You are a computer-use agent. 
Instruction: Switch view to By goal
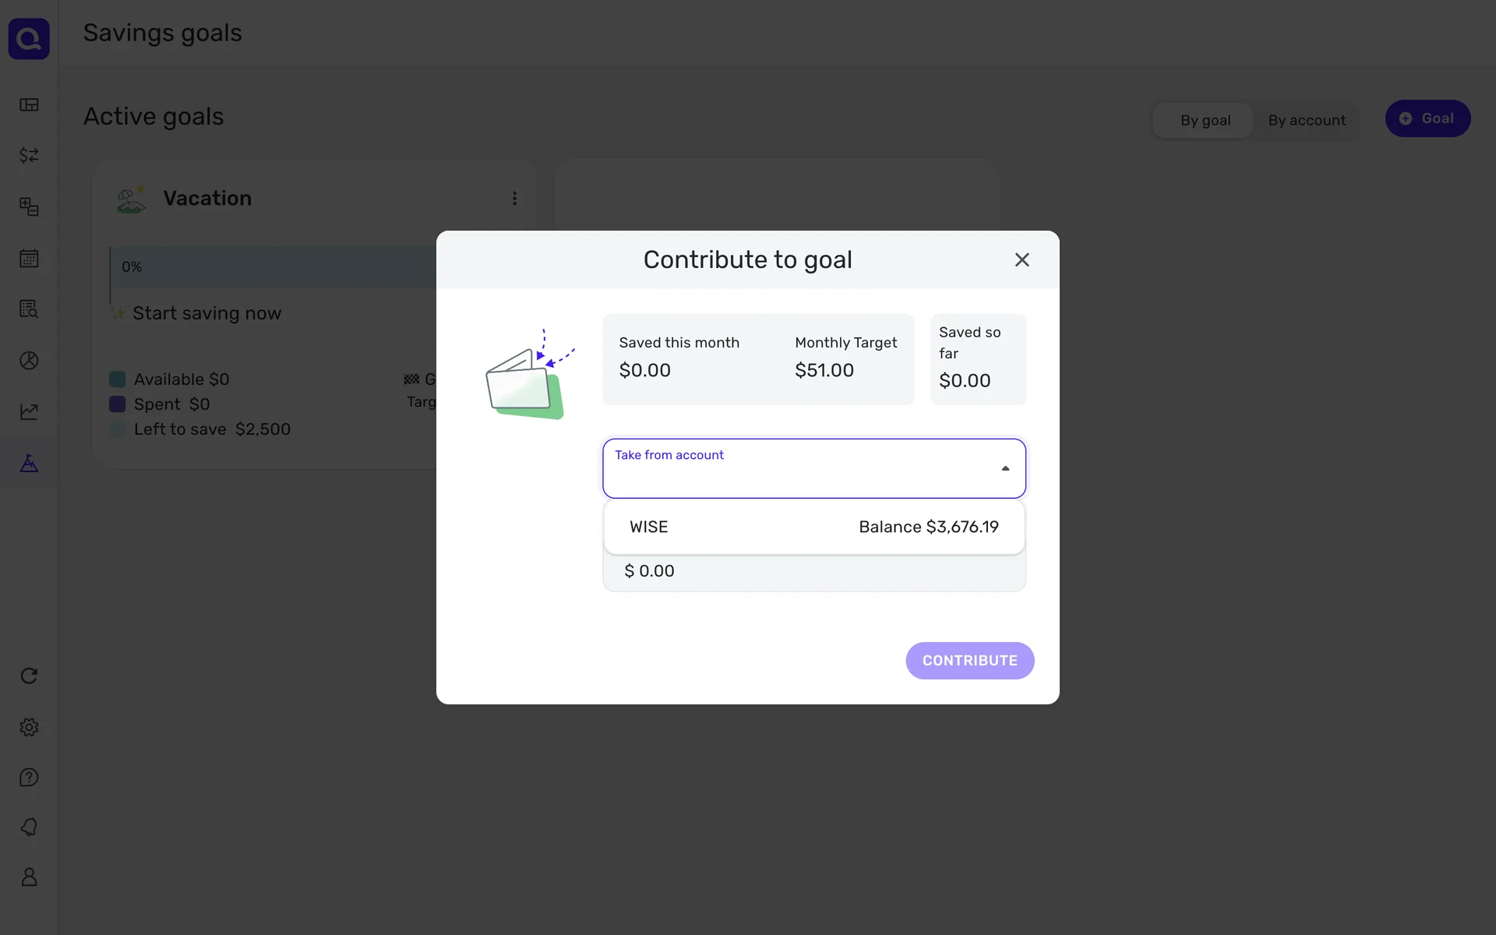tap(1205, 120)
